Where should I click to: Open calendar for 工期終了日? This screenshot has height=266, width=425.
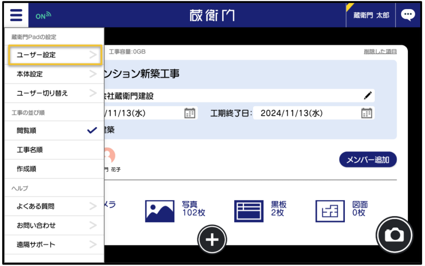coord(366,113)
